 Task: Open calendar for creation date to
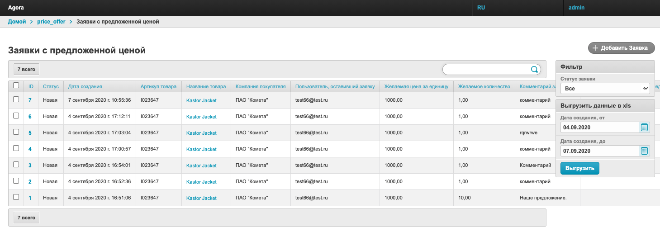pos(645,151)
